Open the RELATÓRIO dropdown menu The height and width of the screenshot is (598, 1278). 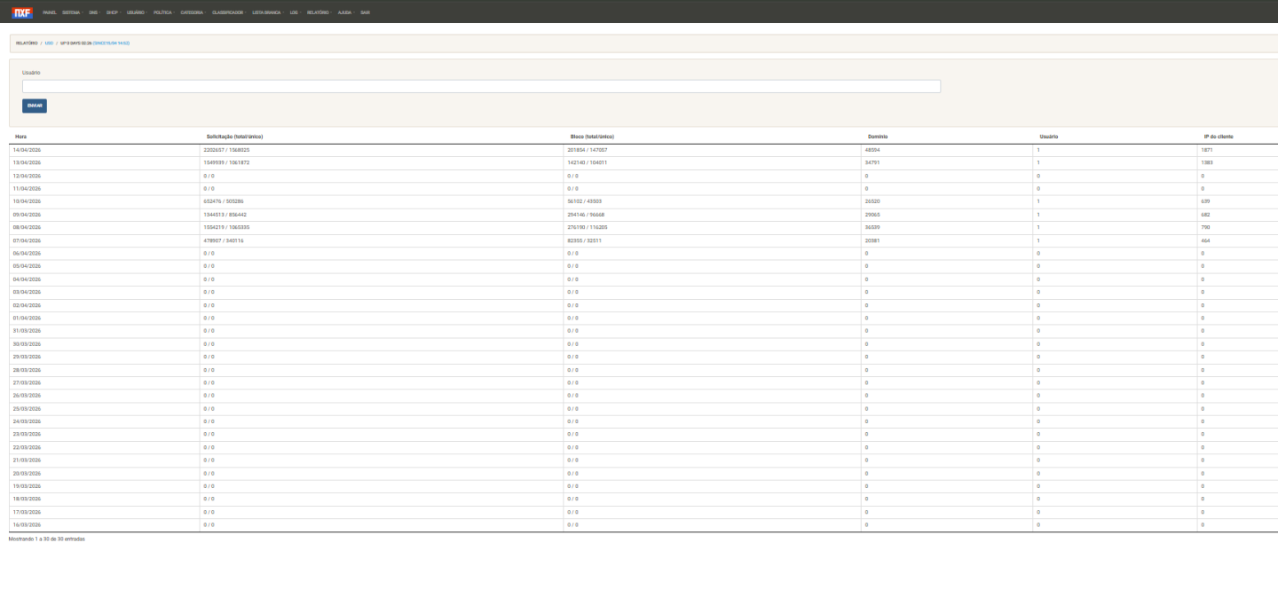click(319, 13)
